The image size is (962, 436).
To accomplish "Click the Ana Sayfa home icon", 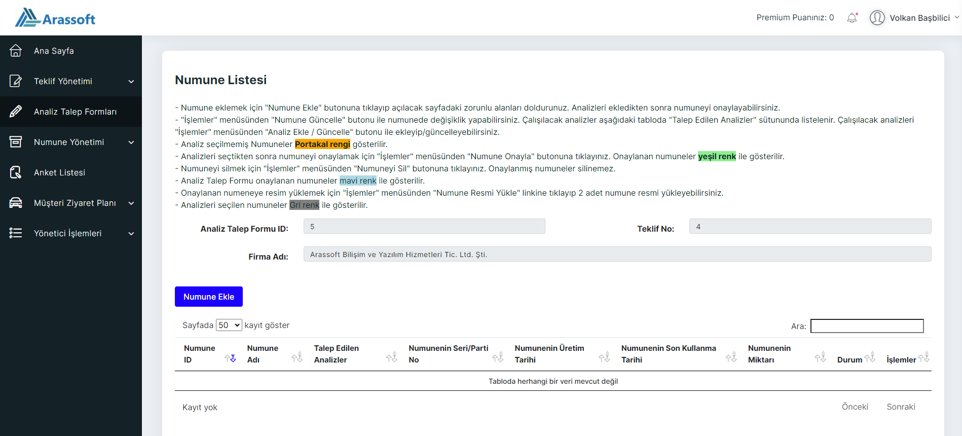I will [16, 51].
